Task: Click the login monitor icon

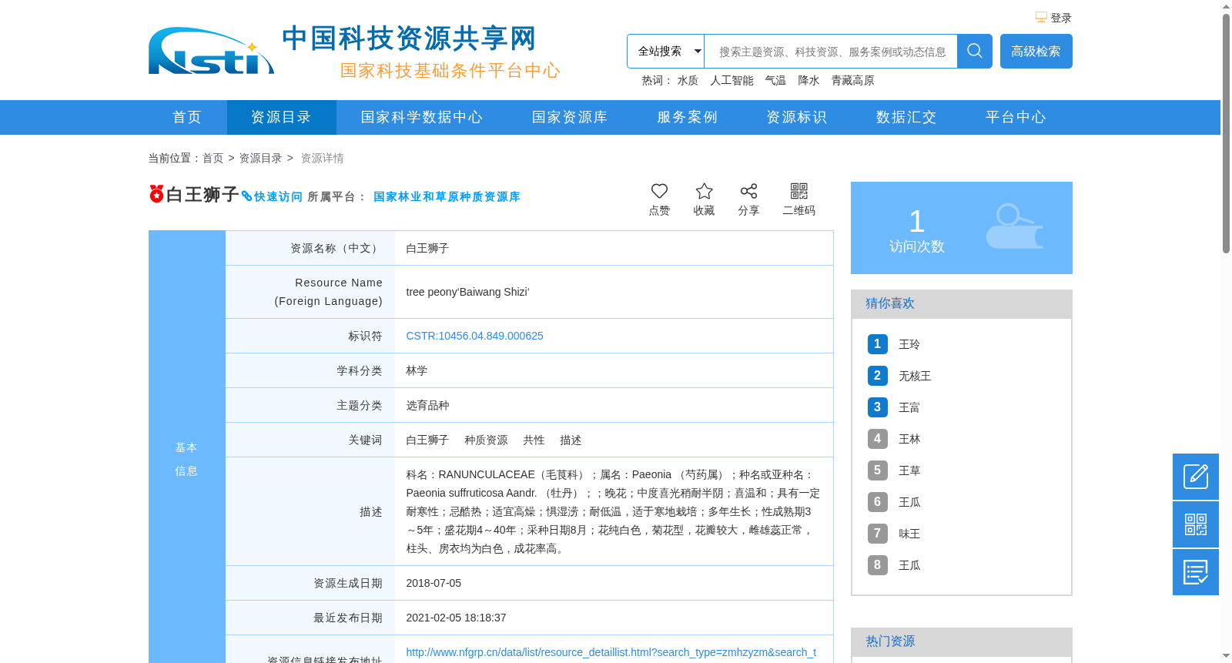Action: click(x=1041, y=17)
